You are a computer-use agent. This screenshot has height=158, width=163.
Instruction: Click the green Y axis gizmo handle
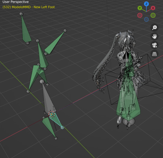point(140,8)
